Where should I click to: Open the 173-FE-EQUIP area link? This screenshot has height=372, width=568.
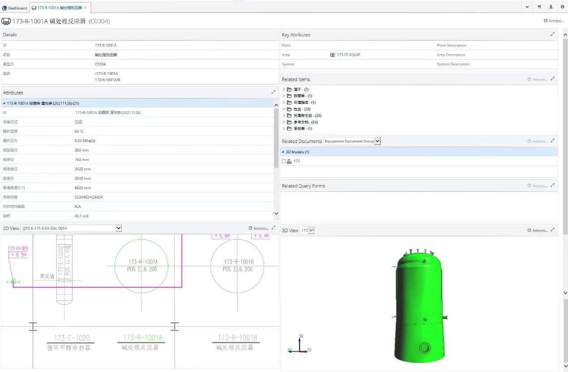tap(348, 55)
